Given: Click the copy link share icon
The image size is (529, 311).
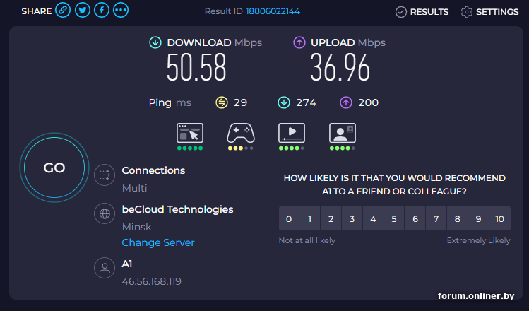Looking at the screenshot, I should [x=63, y=11].
